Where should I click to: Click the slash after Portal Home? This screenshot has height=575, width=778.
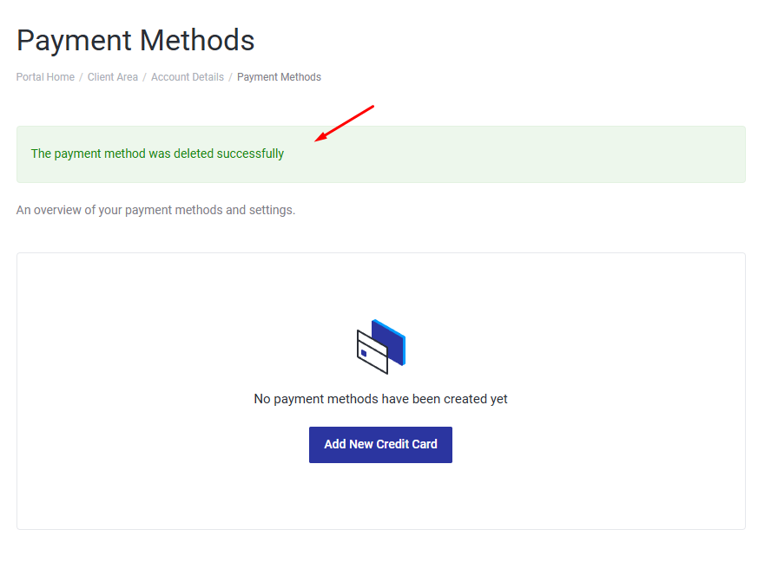(81, 77)
